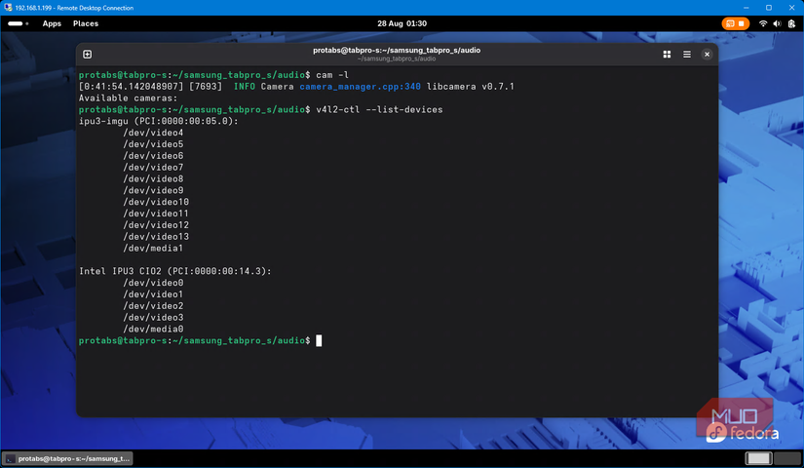This screenshot has width=804, height=468.
Task: Click the Intel IPU3 CIO2 device heading
Action: (x=174, y=271)
